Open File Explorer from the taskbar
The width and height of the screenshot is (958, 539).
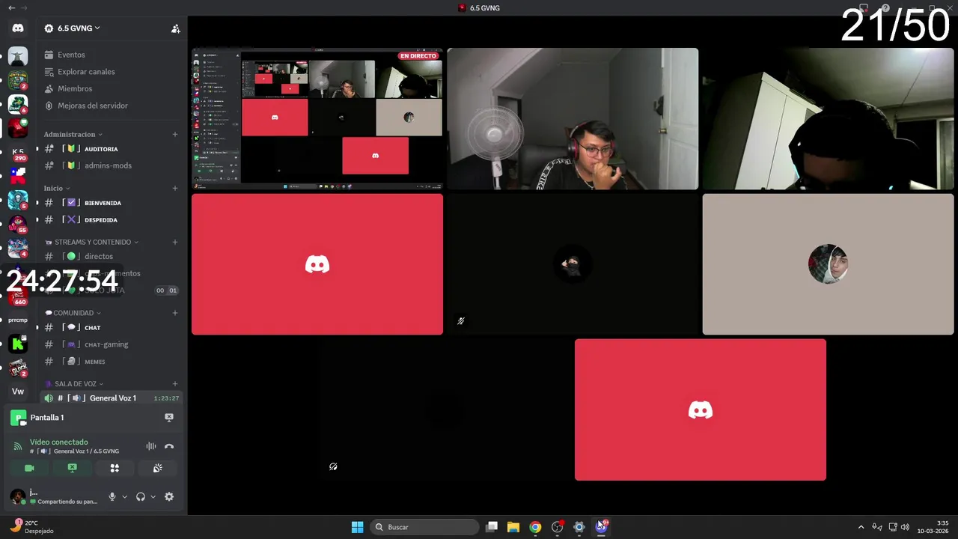(x=513, y=527)
